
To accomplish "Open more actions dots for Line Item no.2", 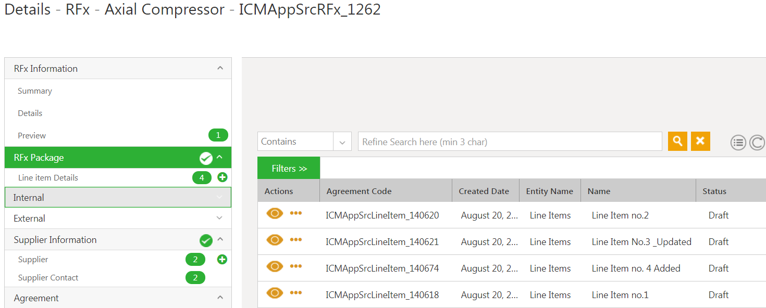I will [x=296, y=213].
